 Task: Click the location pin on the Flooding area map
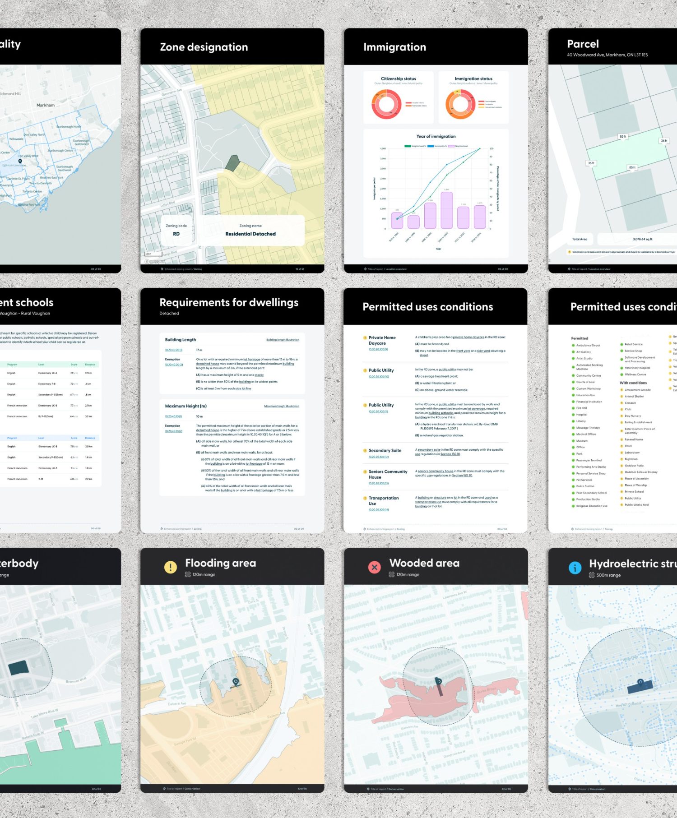pyautogui.click(x=235, y=681)
